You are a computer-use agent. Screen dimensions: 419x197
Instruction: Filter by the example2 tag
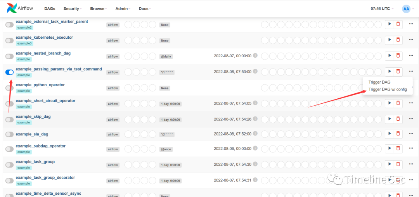click(24, 27)
